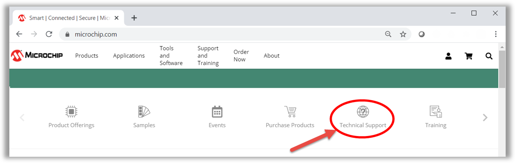This screenshot has width=515, height=164.
Task: Click the Technical Support globe icon
Action: coord(363,112)
